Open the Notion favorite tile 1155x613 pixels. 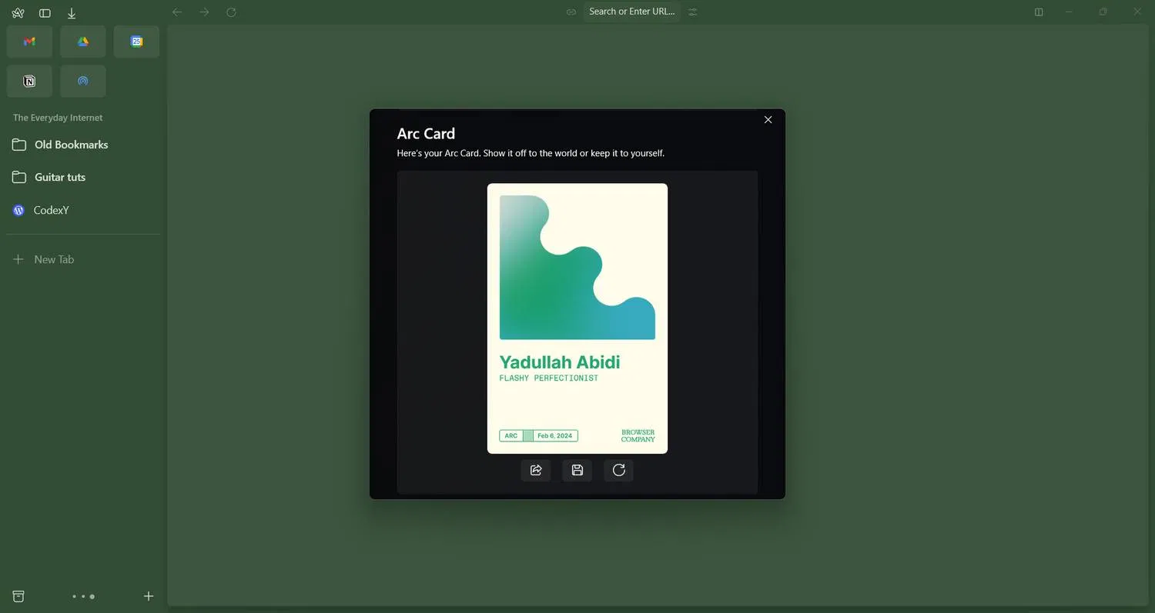click(x=29, y=81)
